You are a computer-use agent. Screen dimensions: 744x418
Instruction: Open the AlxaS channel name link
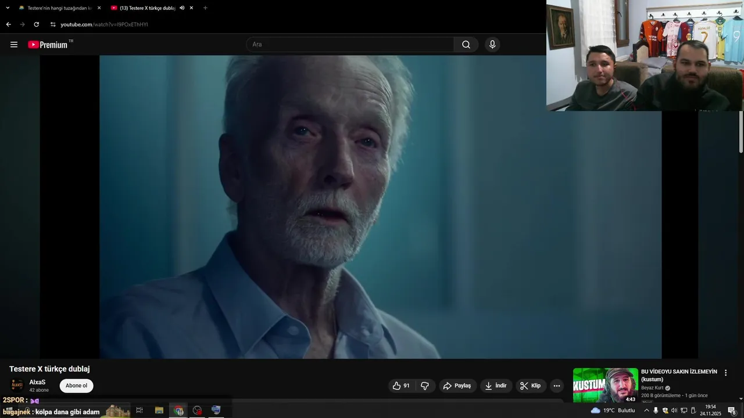tap(37, 382)
